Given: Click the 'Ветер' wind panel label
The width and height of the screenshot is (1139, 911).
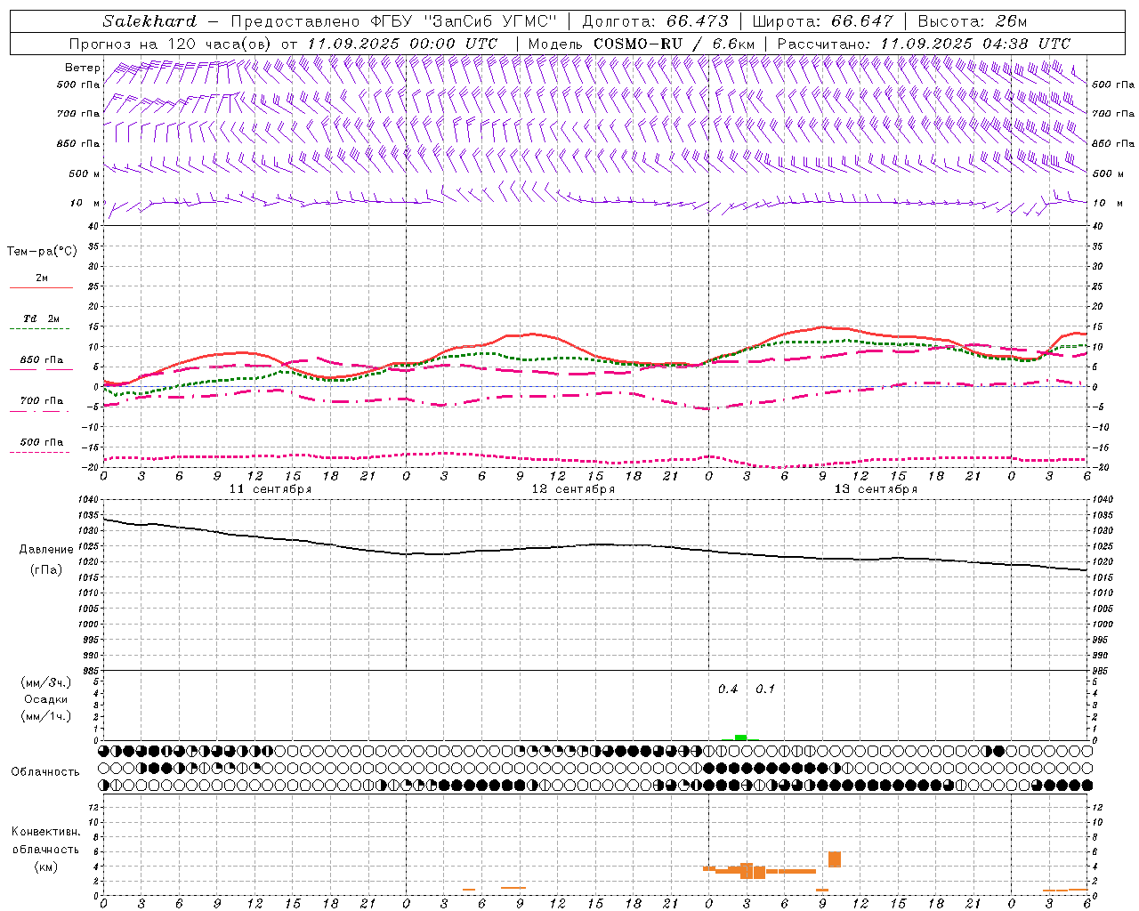Looking at the screenshot, I should (83, 68).
